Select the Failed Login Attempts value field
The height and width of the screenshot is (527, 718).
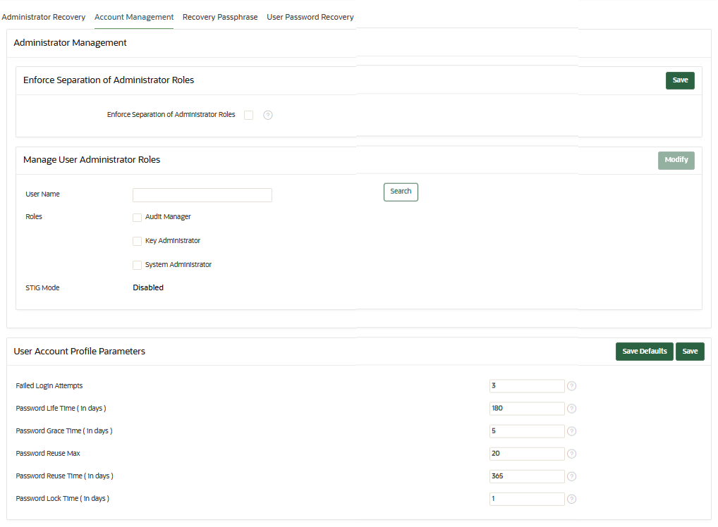[x=527, y=385]
